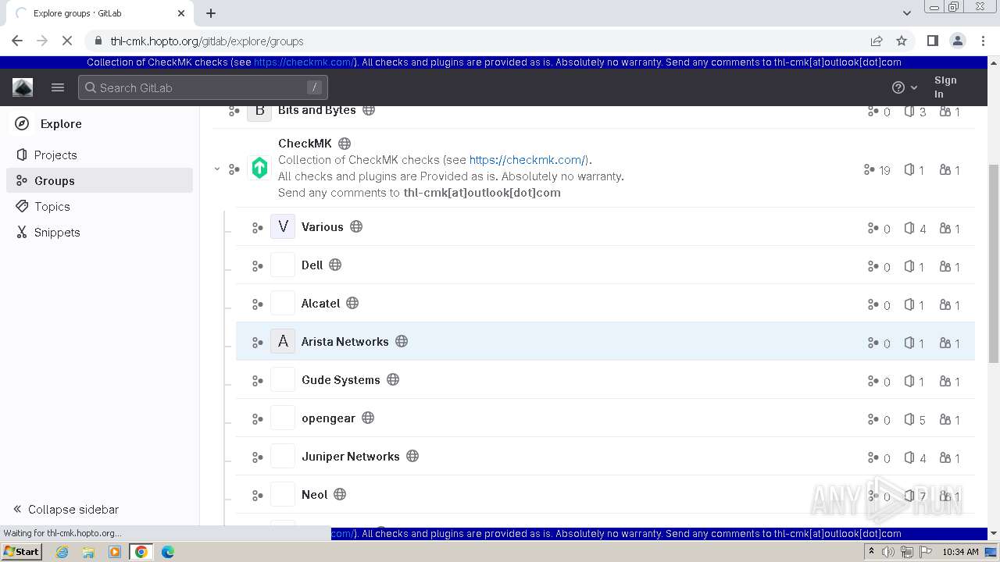The width and height of the screenshot is (1000, 562).
Task: Open the Windows Start menu
Action: click(x=22, y=551)
